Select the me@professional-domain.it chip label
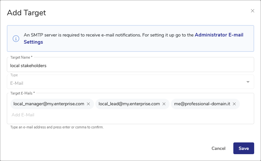Viewport: 261px width, 161px height. click(202, 104)
